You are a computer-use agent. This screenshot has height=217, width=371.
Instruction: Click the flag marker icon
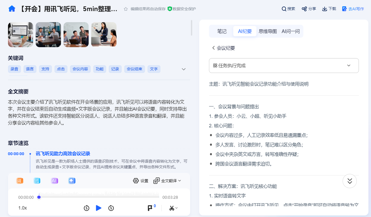pyautogui.click(x=150, y=208)
